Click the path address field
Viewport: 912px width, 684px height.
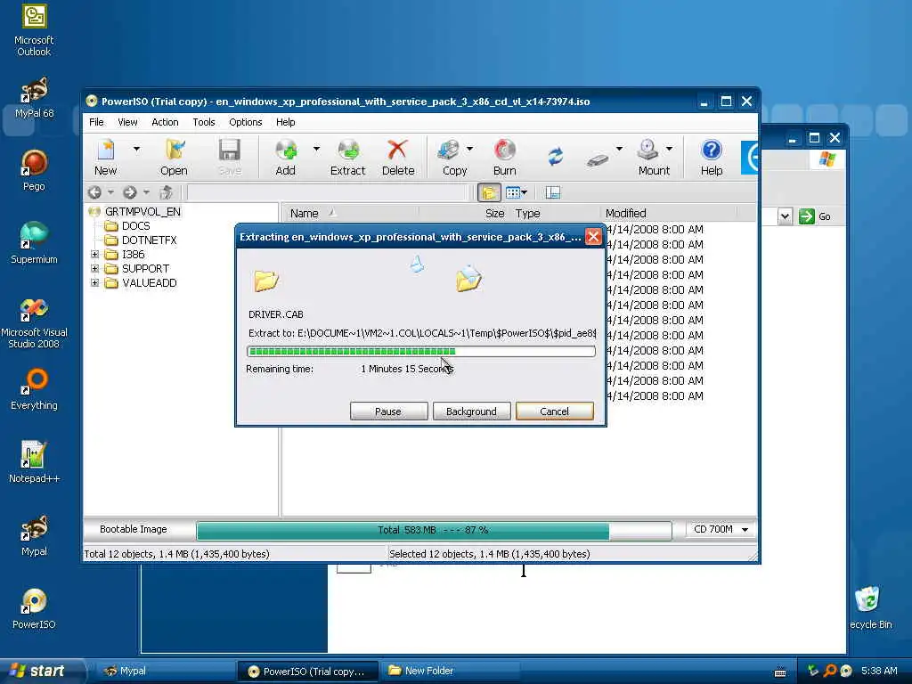pyautogui.click(x=328, y=192)
